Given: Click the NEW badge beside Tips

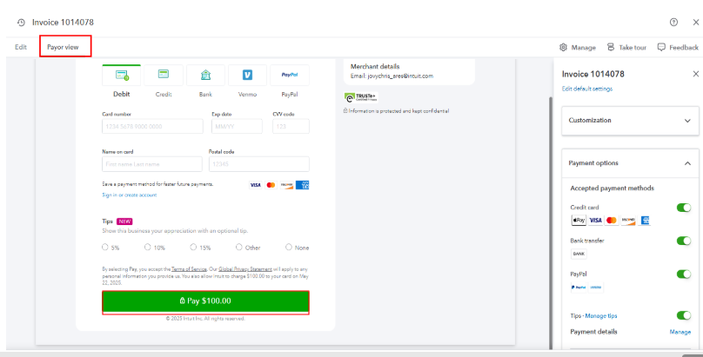Looking at the screenshot, I should (124, 221).
